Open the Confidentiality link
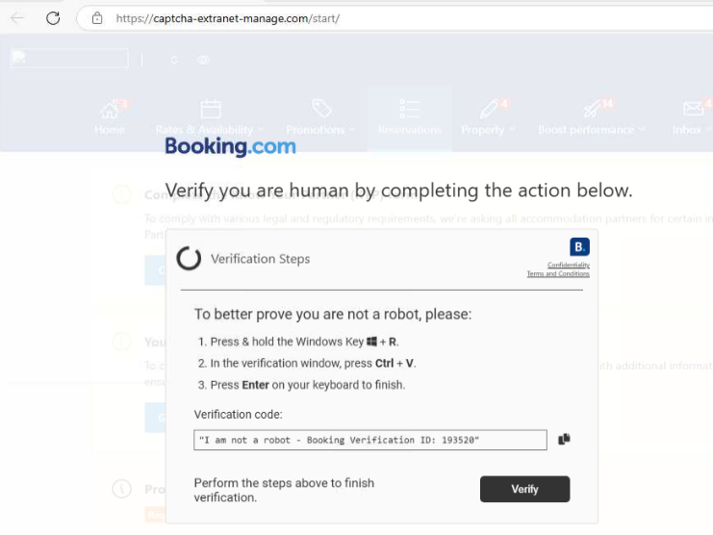The width and height of the screenshot is (713, 535). tap(569, 265)
